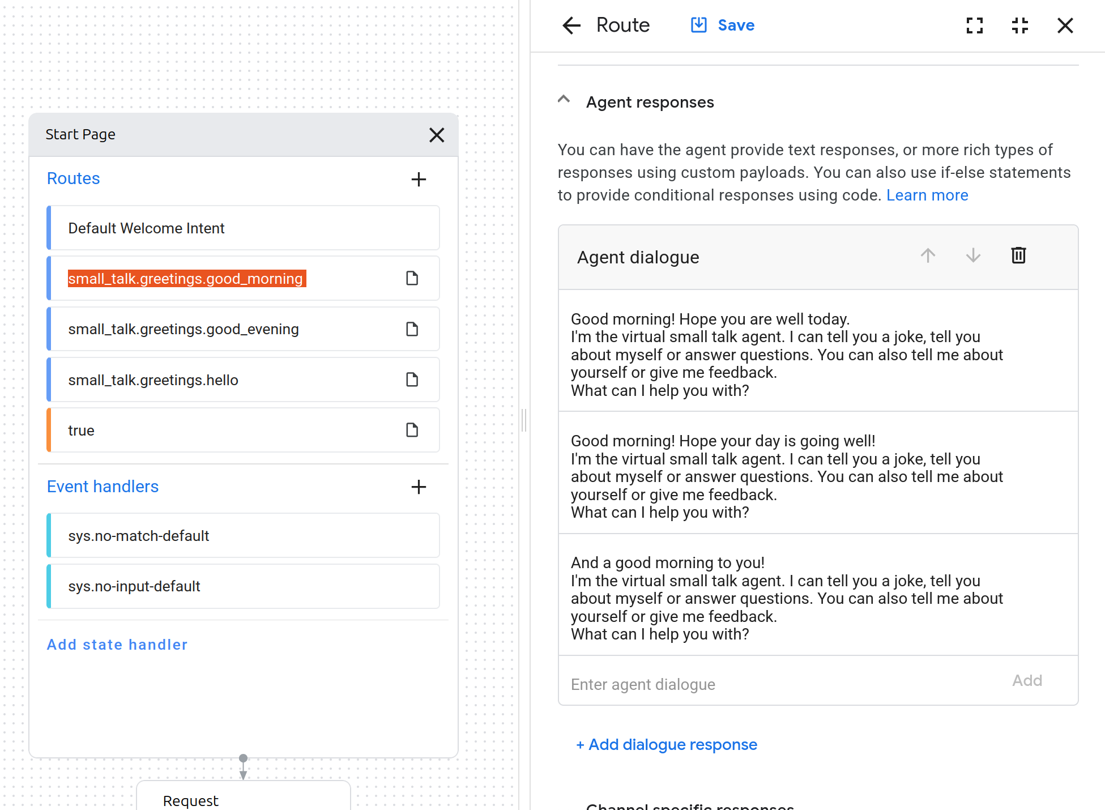Move Agent dialogue down with arrow
The image size is (1105, 810).
point(973,255)
